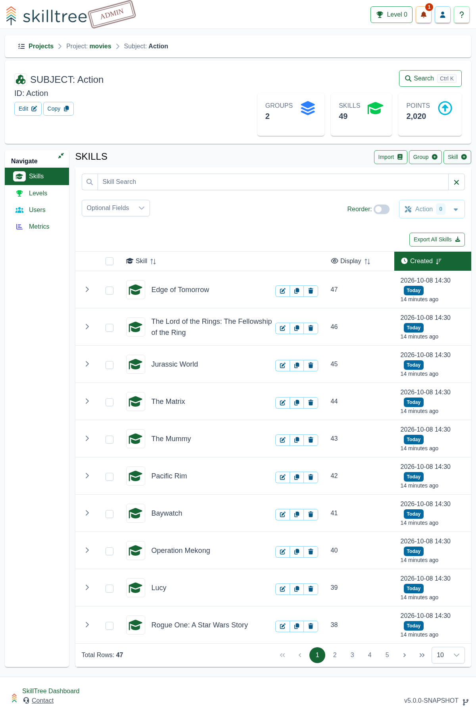Image resolution: width=476 pixels, height=715 pixels.
Task: Expand the Edge of Tomorrow row
Action: point(87,290)
